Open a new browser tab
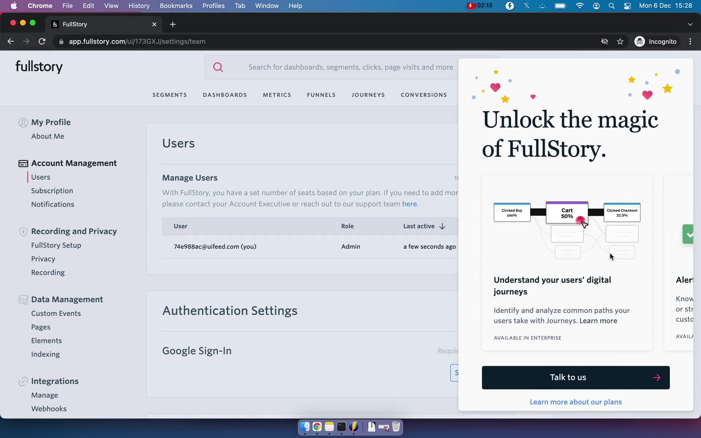The image size is (701, 438). tap(173, 24)
